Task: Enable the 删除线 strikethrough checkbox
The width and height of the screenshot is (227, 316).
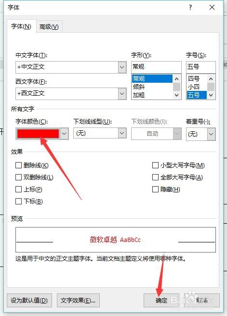Action: [x=19, y=165]
